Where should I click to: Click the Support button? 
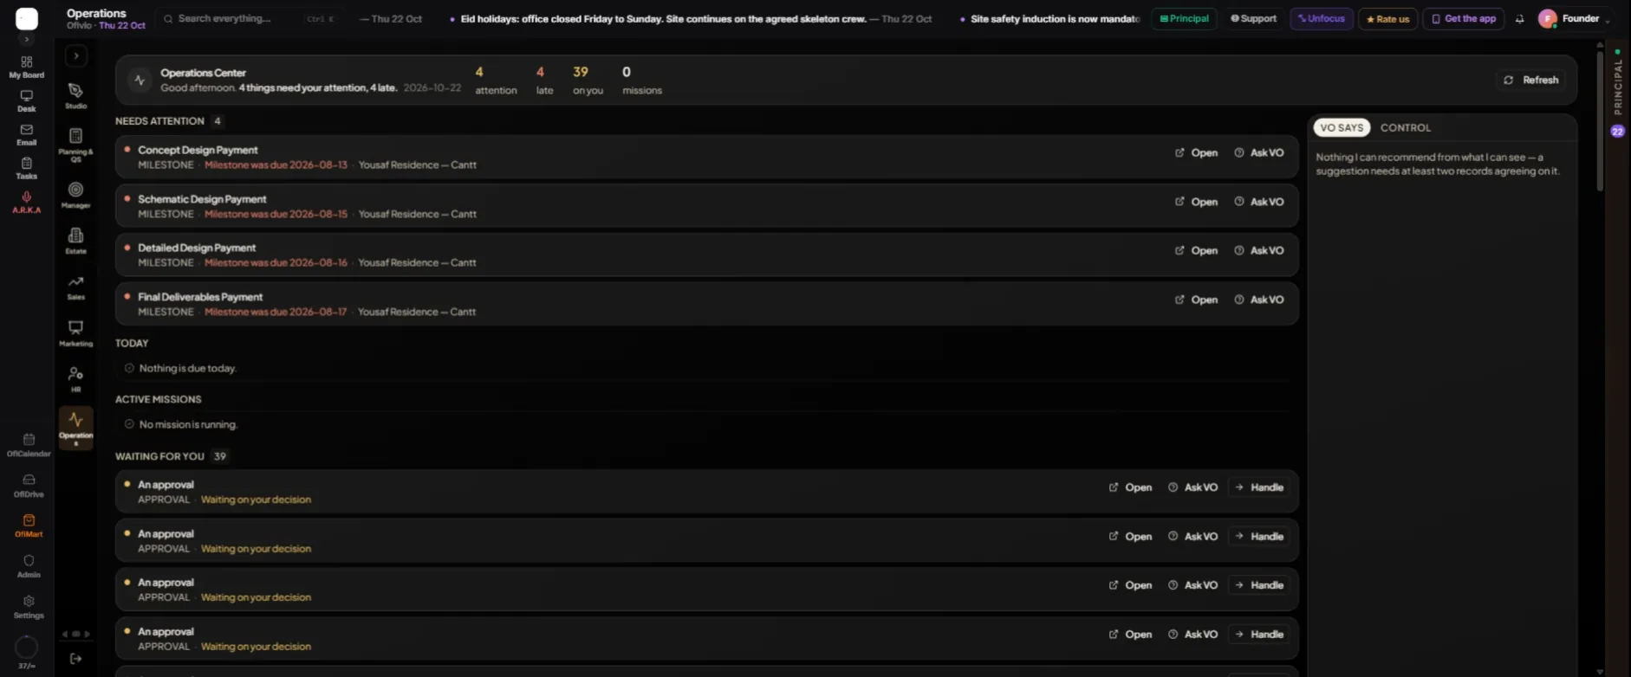pos(1254,19)
